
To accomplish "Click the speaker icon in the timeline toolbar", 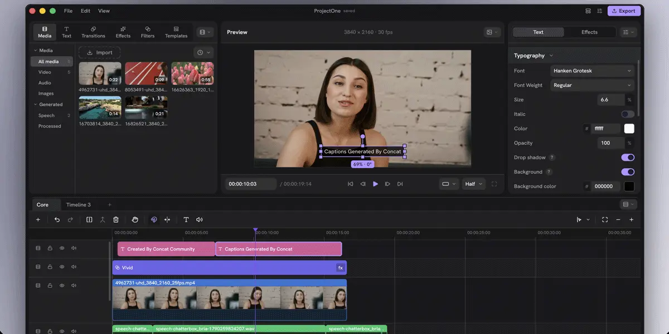I will pyautogui.click(x=200, y=220).
